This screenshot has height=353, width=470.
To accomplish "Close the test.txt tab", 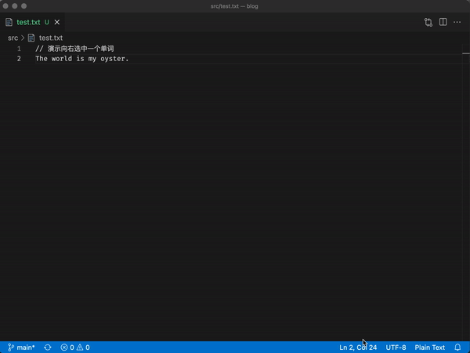I will coord(57,22).
